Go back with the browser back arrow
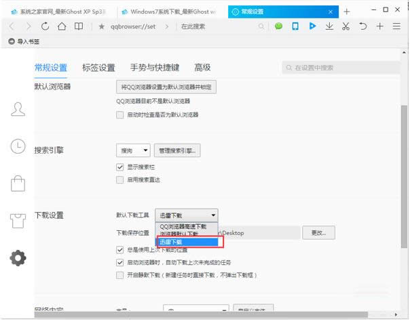The height and width of the screenshot is (321, 410). click(x=12, y=26)
